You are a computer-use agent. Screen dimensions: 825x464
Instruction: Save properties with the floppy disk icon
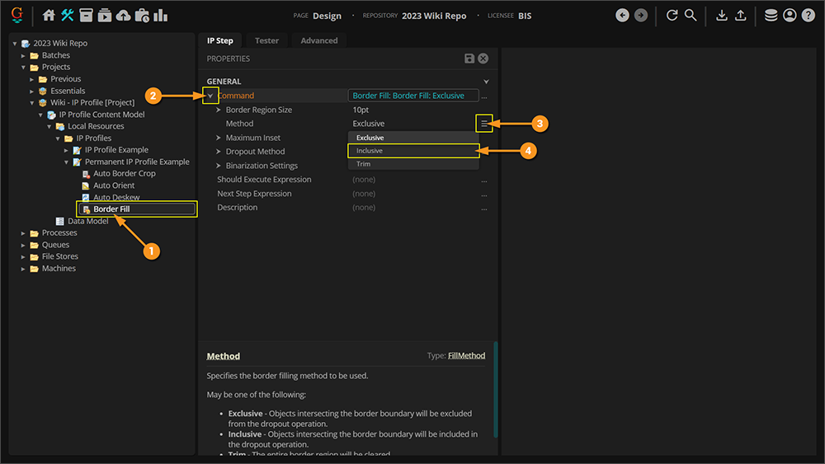coord(469,59)
